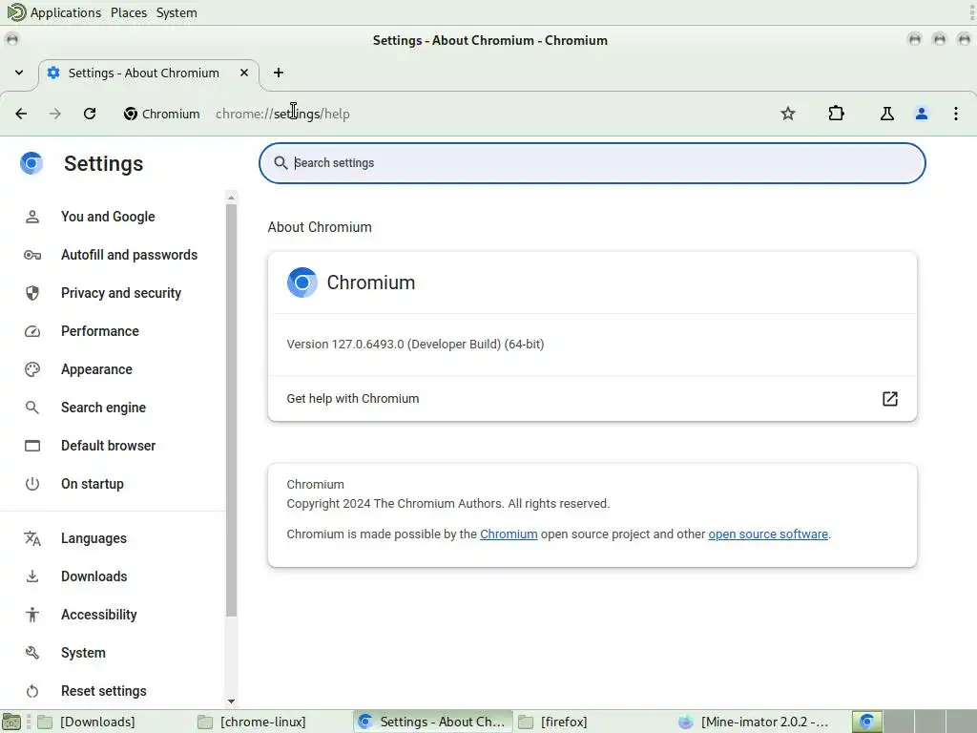The image size is (977, 733).
Task: Click the Settings Chromium logo
Action: (31, 163)
